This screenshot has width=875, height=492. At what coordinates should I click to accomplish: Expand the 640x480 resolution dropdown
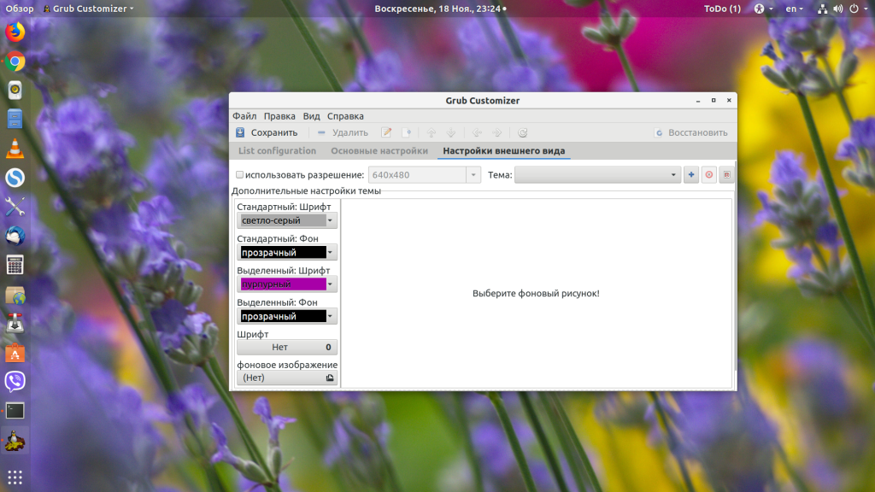click(x=473, y=175)
